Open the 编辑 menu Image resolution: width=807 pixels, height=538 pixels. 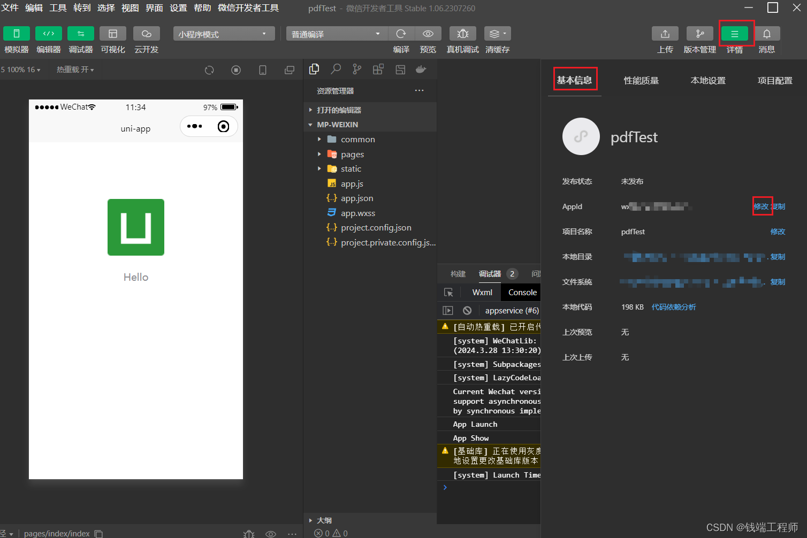(34, 8)
